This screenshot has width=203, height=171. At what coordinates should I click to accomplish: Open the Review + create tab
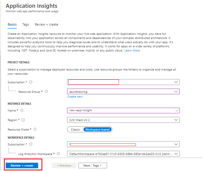tap(47, 25)
